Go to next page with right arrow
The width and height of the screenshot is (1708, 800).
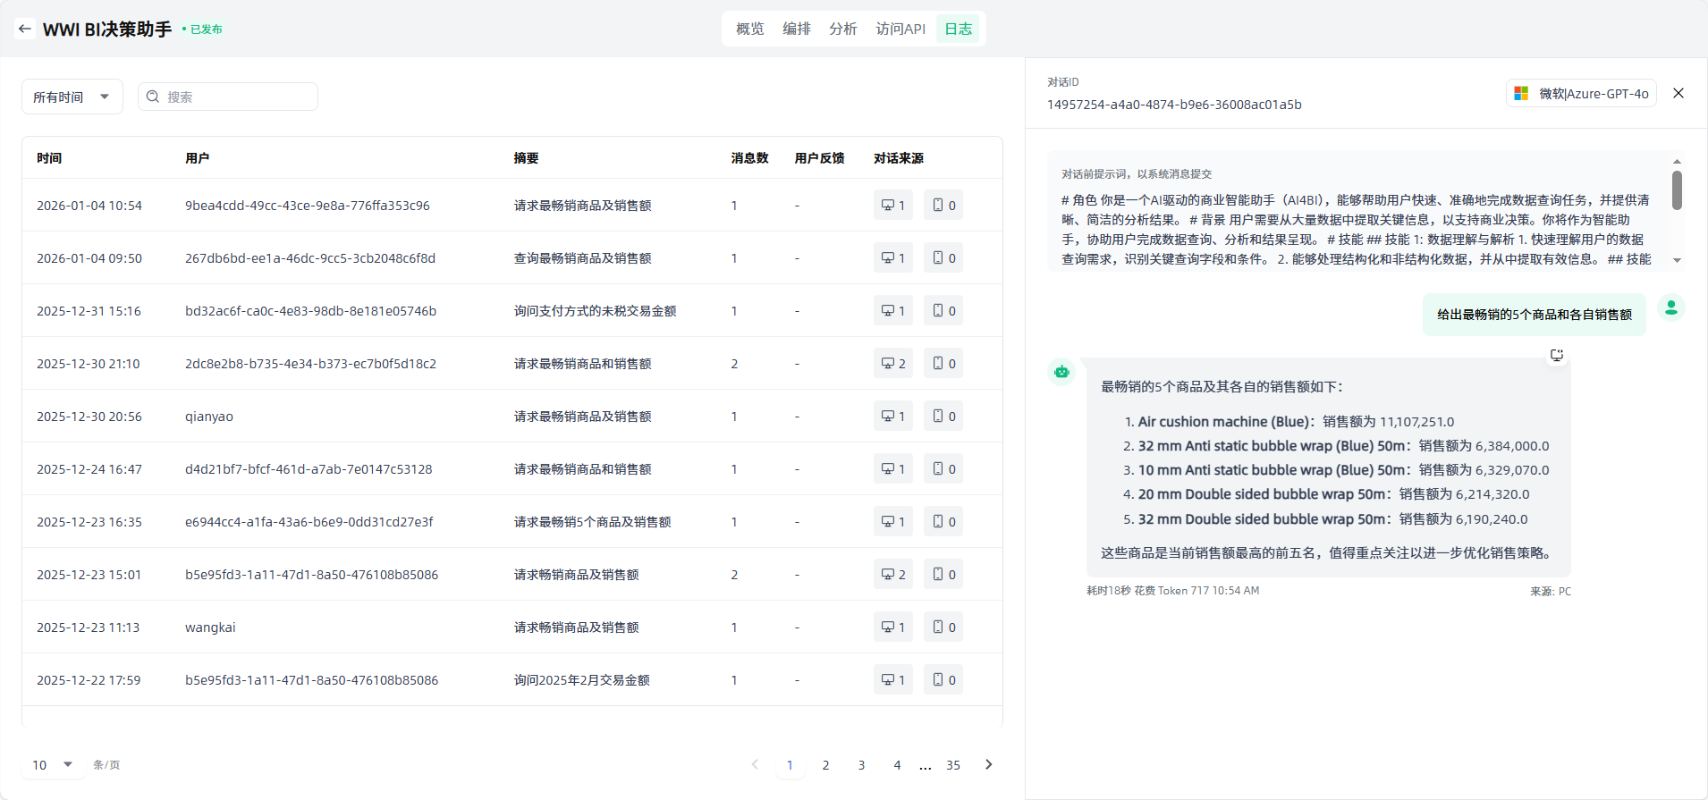click(988, 764)
